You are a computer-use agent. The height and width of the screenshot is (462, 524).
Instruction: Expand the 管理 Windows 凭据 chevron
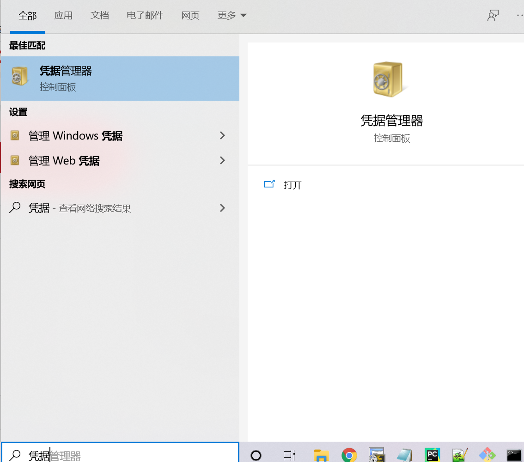[x=223, y=135]
